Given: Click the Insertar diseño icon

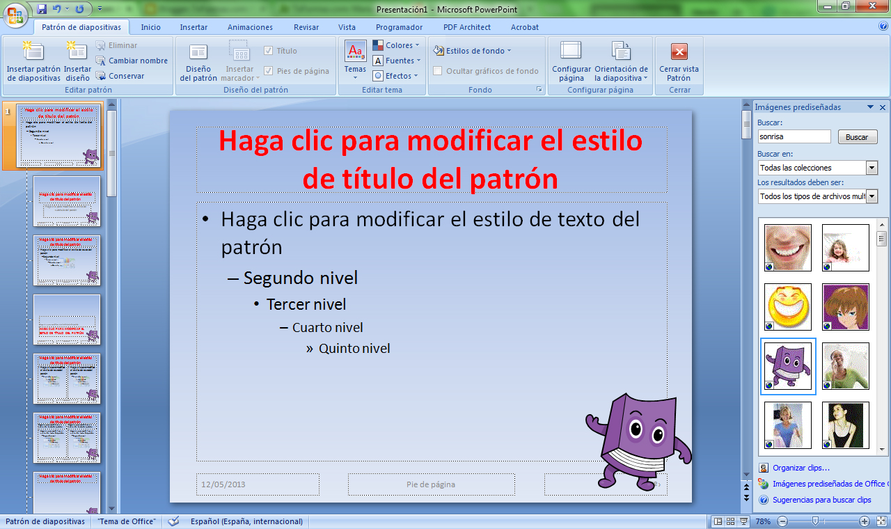Looking at the screenshot, I should (77, 52).
